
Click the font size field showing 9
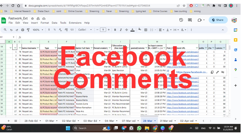[x=103, y=30]
